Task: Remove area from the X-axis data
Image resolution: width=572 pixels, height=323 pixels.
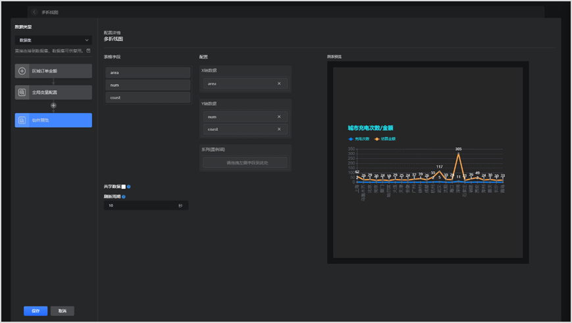Action: (x=279, y=84)
